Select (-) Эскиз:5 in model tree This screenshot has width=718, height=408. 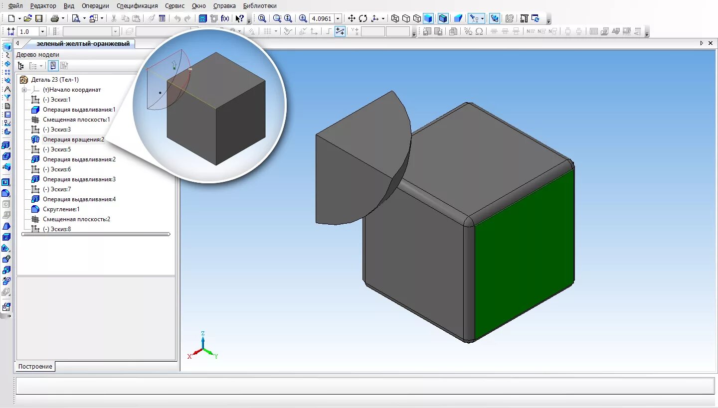[x=57, y=149]
